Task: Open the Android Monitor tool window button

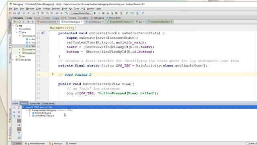Action: point(35,143)
